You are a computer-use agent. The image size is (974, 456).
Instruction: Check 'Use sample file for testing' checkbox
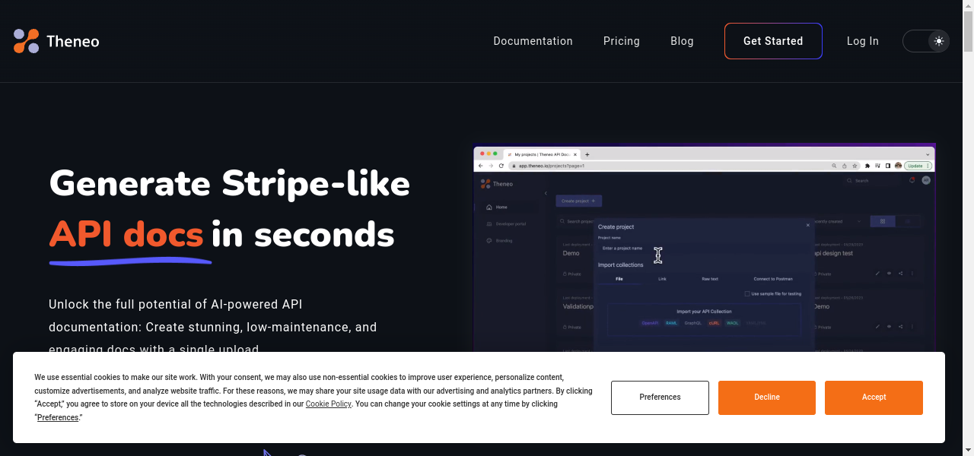click(x=747, y=293)
